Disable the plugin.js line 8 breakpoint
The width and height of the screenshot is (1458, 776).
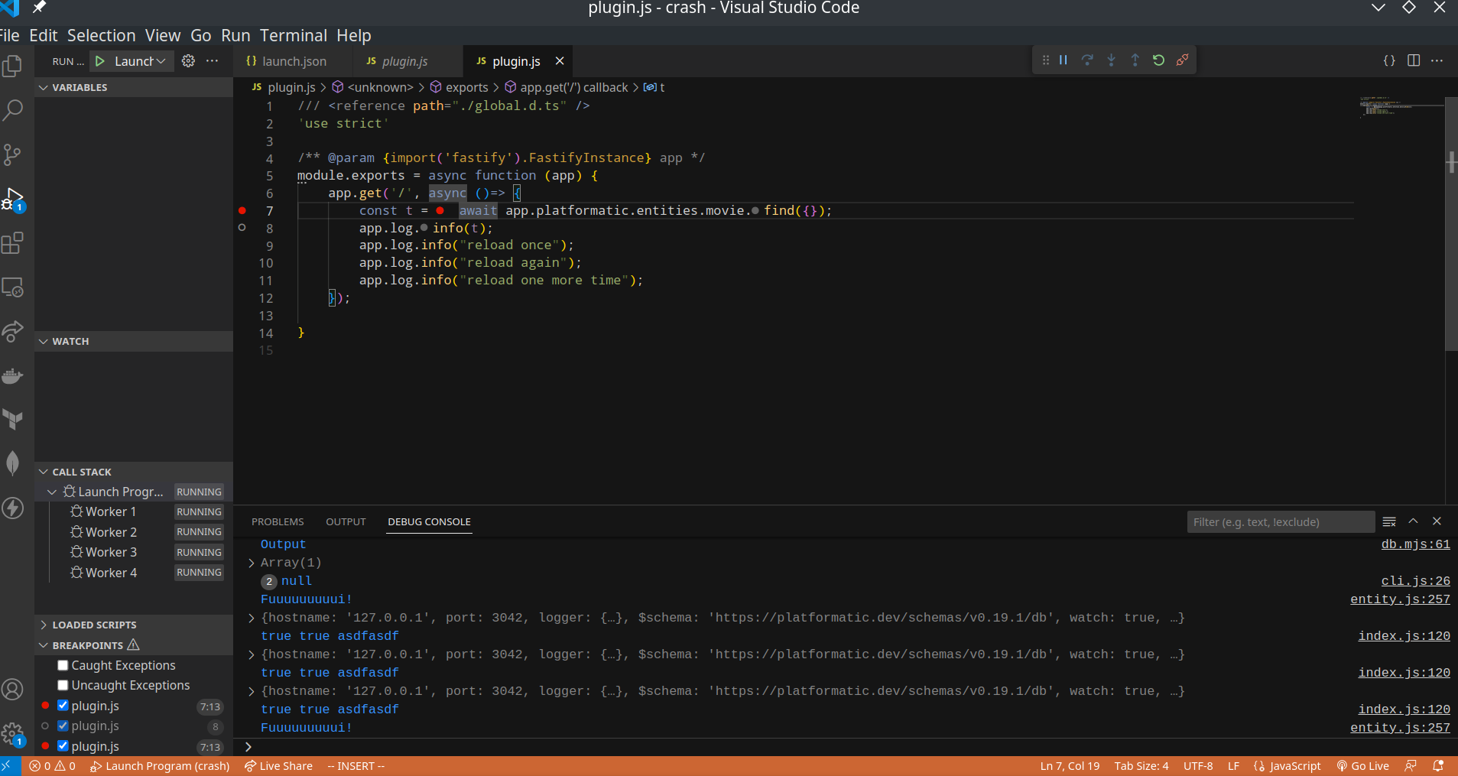pyautogui.click(x=63, y=726)
